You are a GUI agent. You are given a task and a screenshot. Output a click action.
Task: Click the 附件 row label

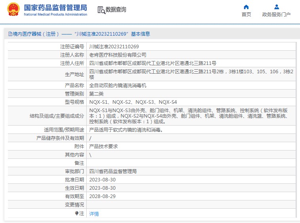pyautogui.click(x=79, y=147)
